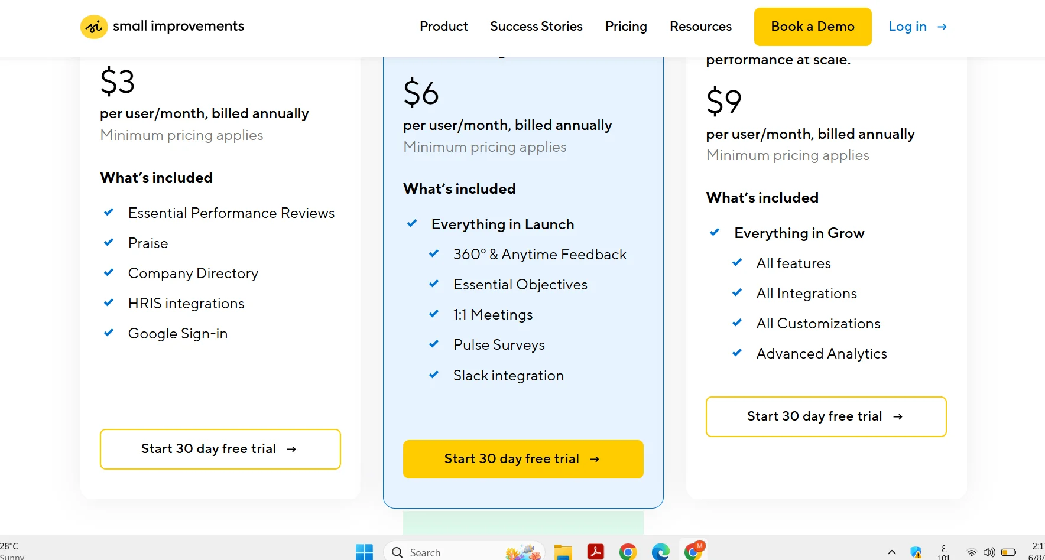Click the HRIS integrations text
The width and height of the screenshot is (1045, 560).
(186, 304)
